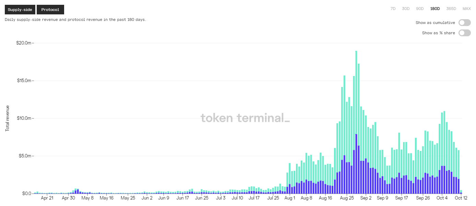The height and width of the screenshot is (206, 476).
Task: Click the Aug 1 date label
Action: pos(290,198)
